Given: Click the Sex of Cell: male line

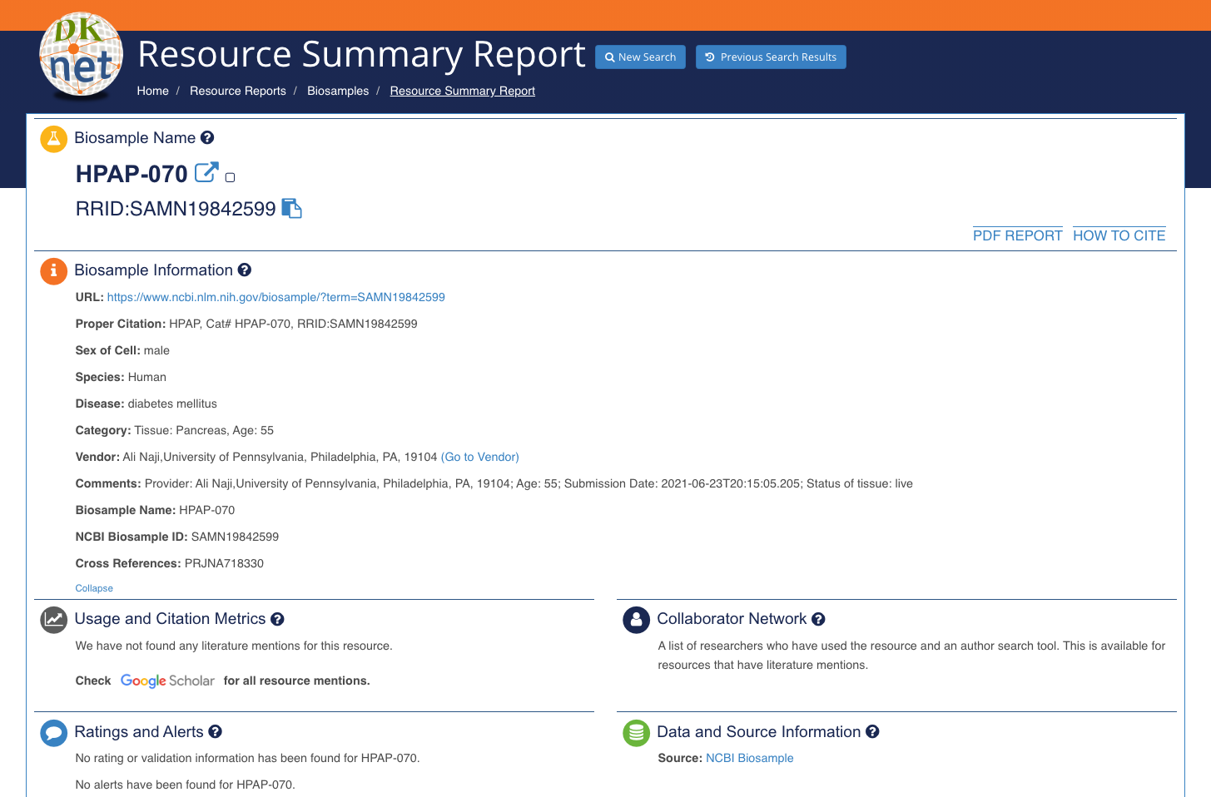Looking at the screenshot, I should pos(122,350).
